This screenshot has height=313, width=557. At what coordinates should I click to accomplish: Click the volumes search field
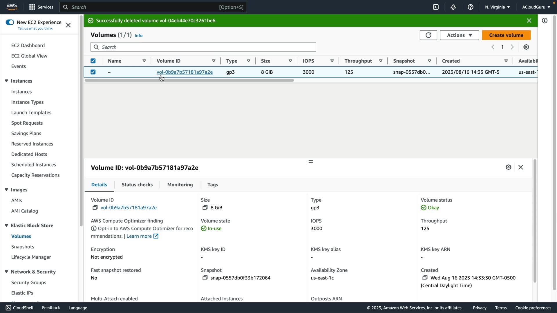pos(203,47)
